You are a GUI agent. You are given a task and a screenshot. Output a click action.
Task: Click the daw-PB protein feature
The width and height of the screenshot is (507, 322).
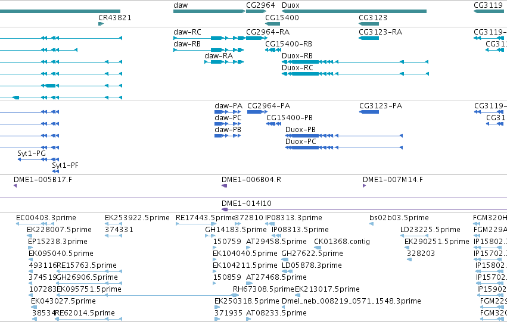228,136
